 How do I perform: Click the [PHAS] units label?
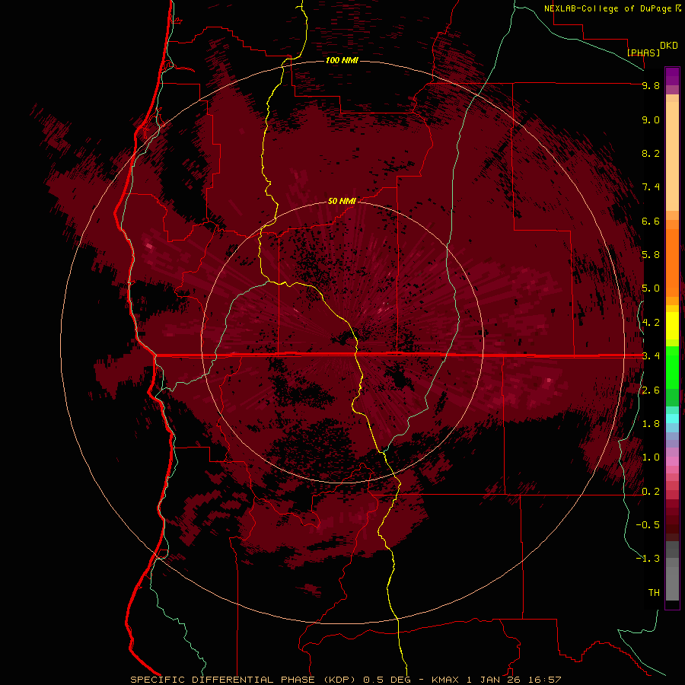[x=643, y=53]
